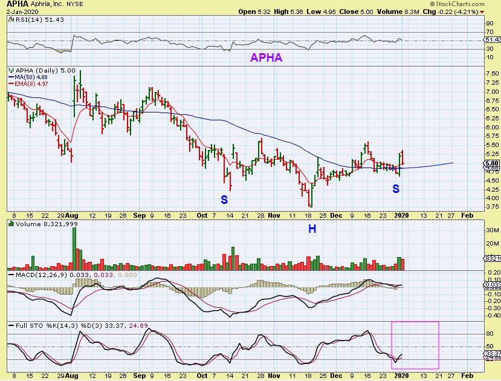Click the Volume 8,321,999 panel label
The width and height of the screenshot is (501, 381).
(47, 224)
